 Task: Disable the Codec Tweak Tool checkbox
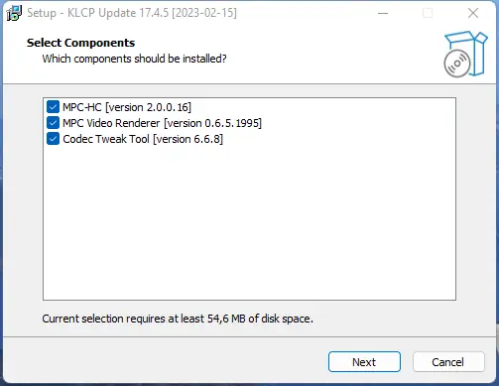point(53,139)
